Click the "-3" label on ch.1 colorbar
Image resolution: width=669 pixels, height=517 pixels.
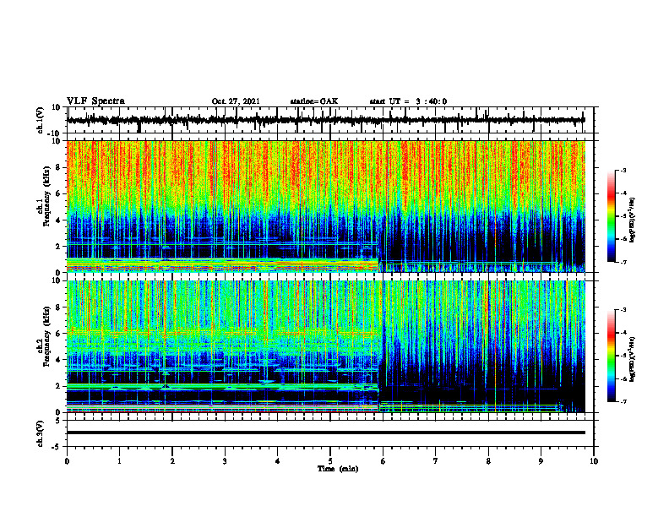click(623, 171)
